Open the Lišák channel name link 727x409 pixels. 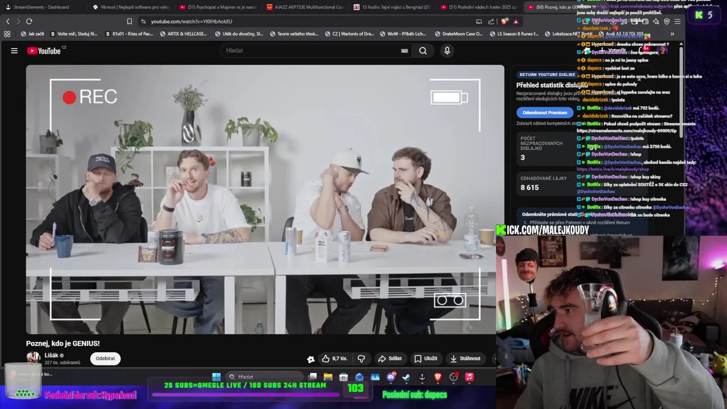[51, 356]
